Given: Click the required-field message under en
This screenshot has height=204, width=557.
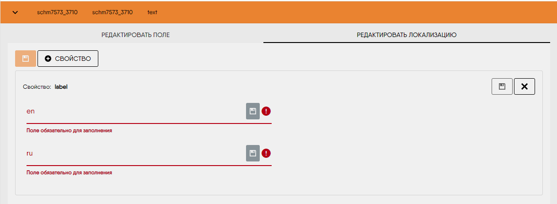Looking at the screenshot, I should (70, 130).
